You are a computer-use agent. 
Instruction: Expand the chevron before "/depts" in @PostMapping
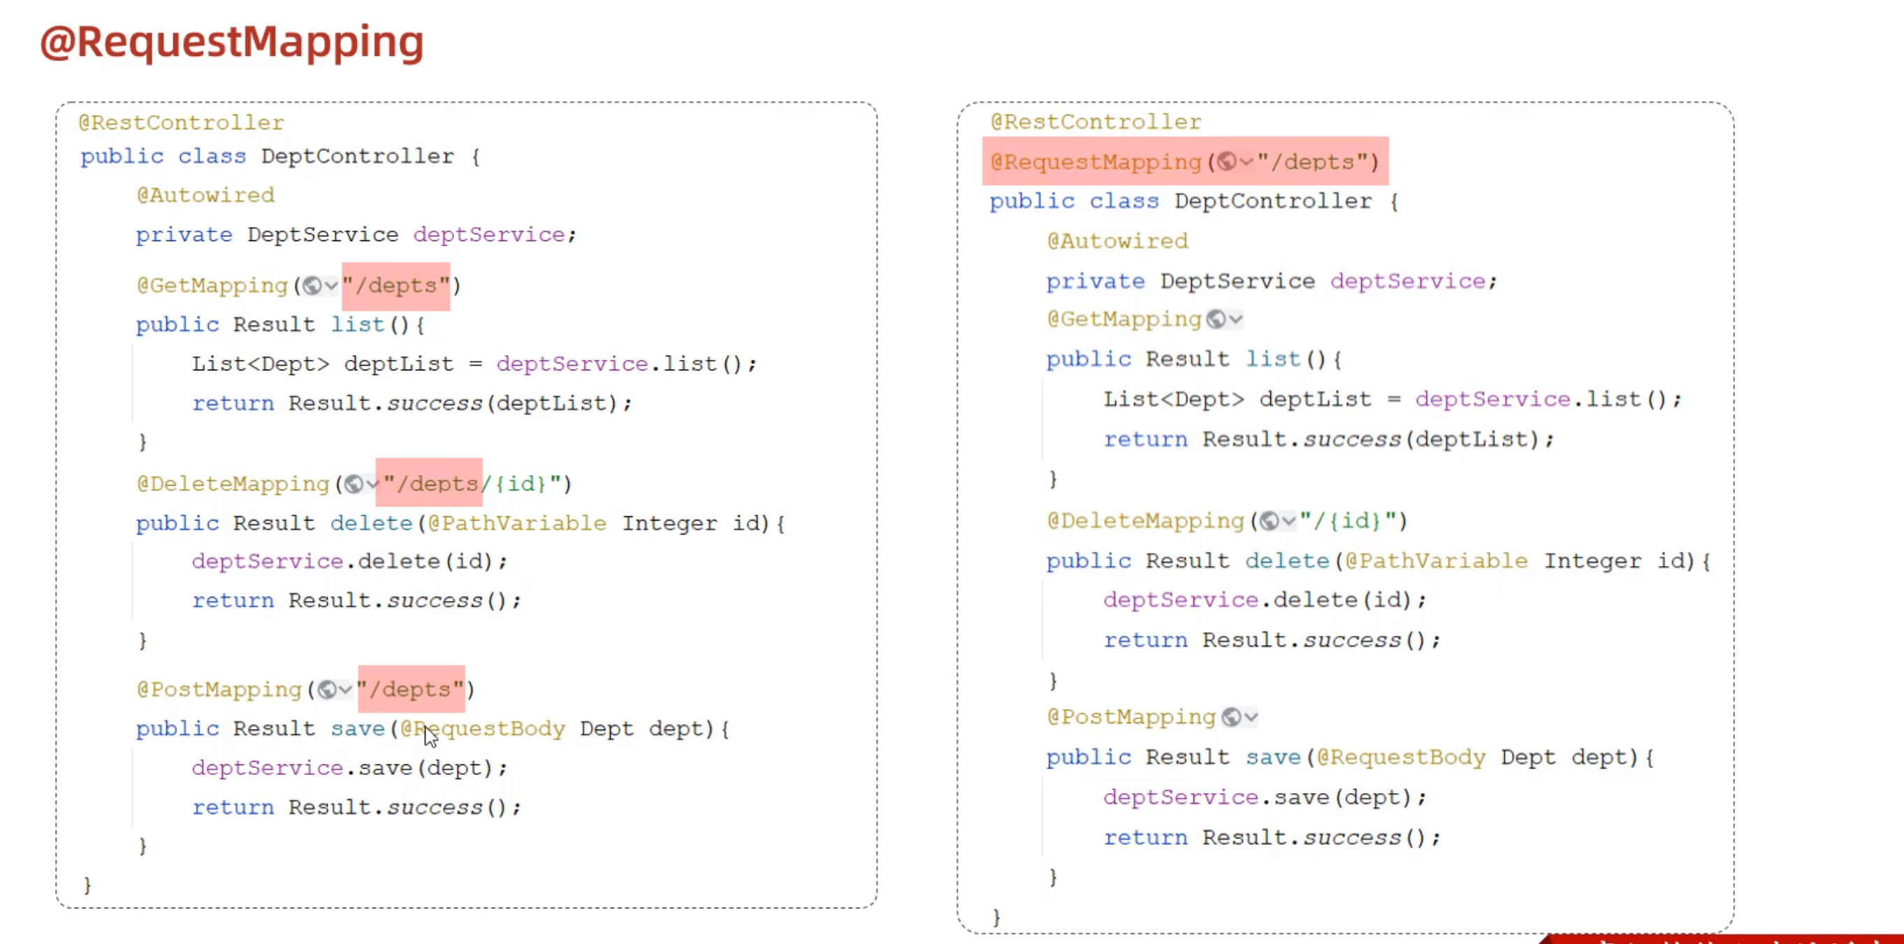tap(345, 690)
